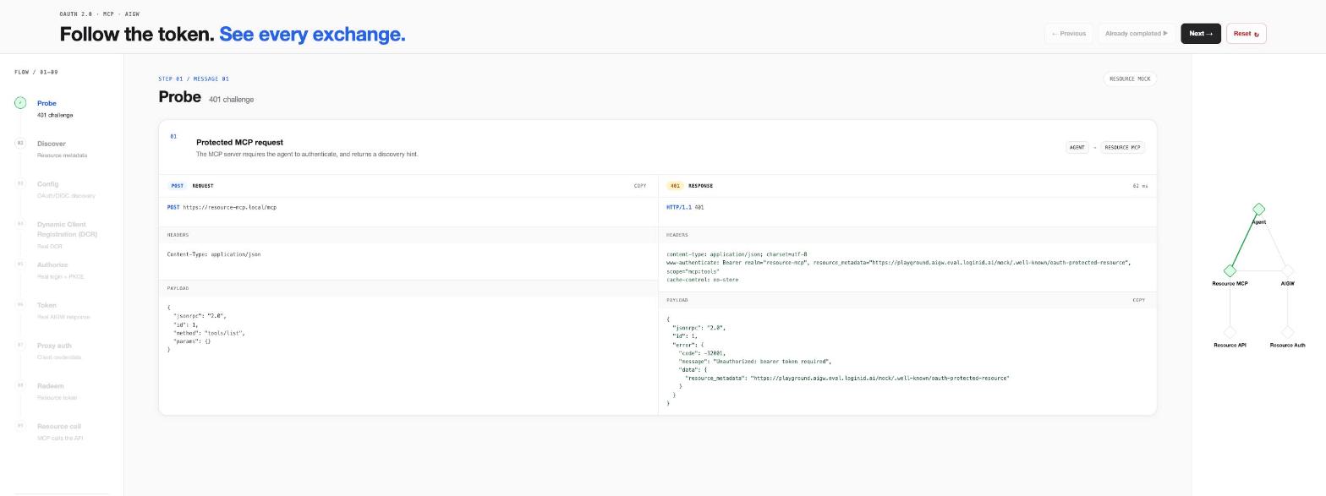Image resolution: width=1326 pixels, height=496 pixels.
Task: Click the Previous navigation button
Action: pyautogui.click(x=1069, y=34)
